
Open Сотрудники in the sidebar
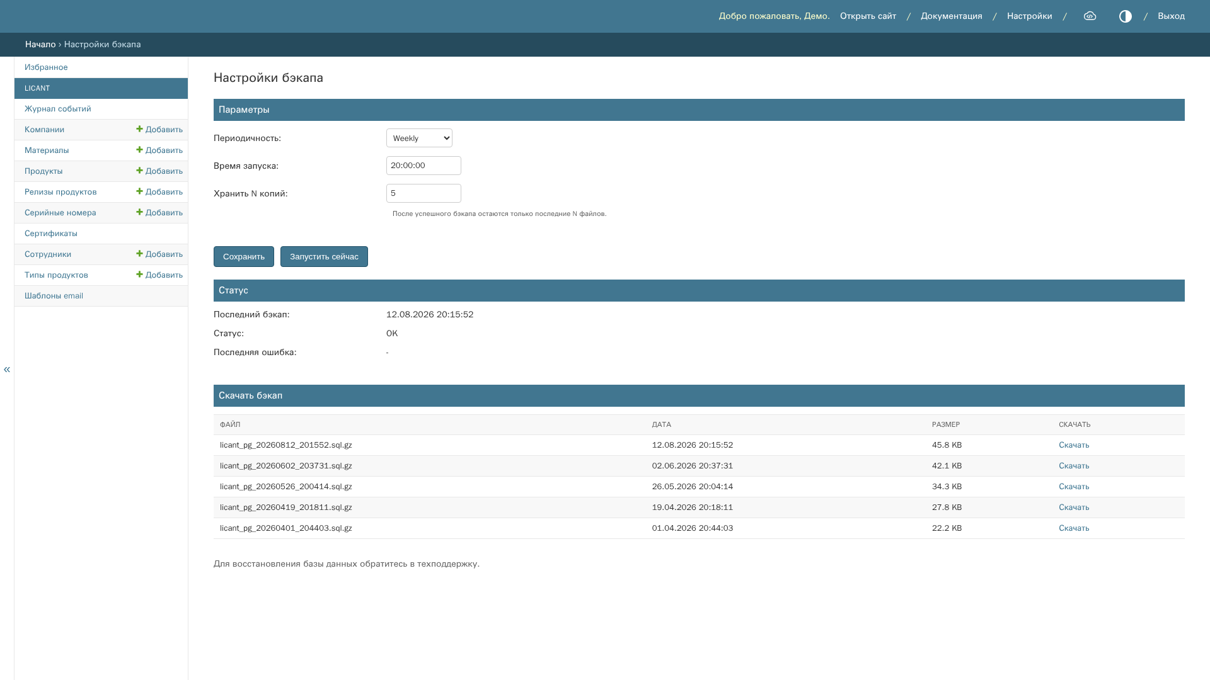[x=48, y=254]
